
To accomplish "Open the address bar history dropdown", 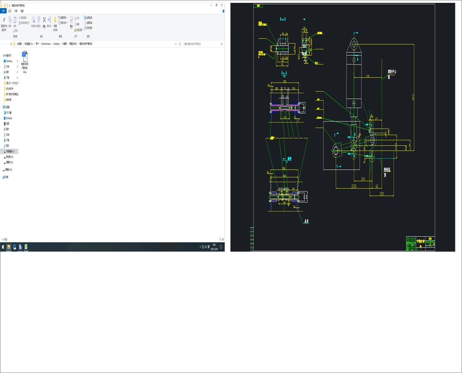I will [176, 44].
